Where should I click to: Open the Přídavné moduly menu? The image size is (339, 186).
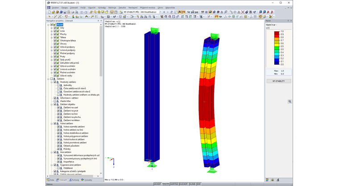[148, 8]
